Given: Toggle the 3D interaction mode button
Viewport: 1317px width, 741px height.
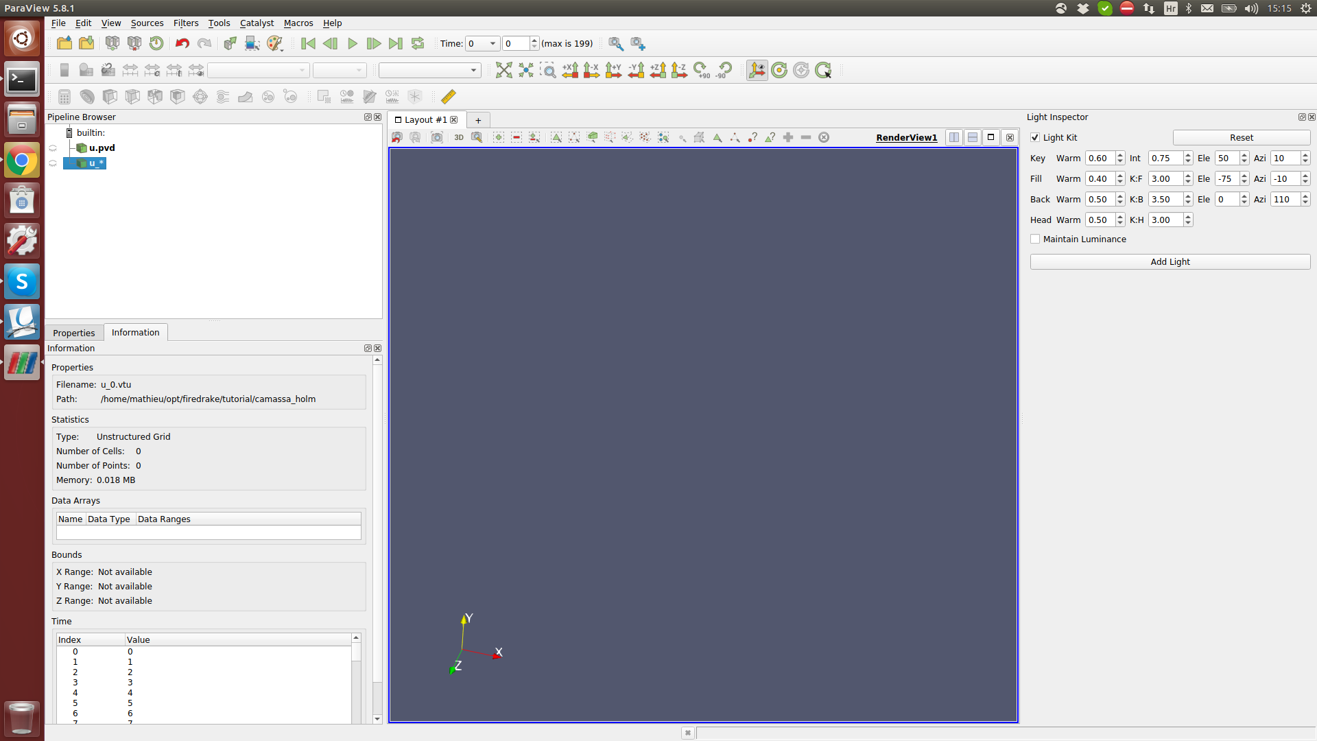Looking at the screenshot, I should point(459,137).
